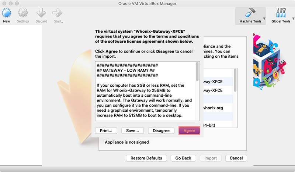Screen dimensions: 295x172
Task: Expand the Start button dropdown arrow
Action: coord(62,22)
